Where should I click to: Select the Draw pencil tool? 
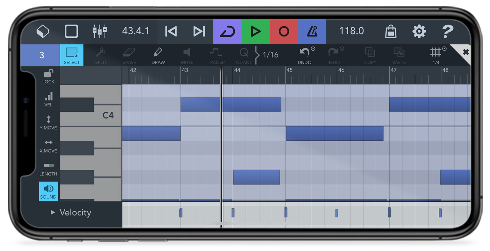pos(158,55)
